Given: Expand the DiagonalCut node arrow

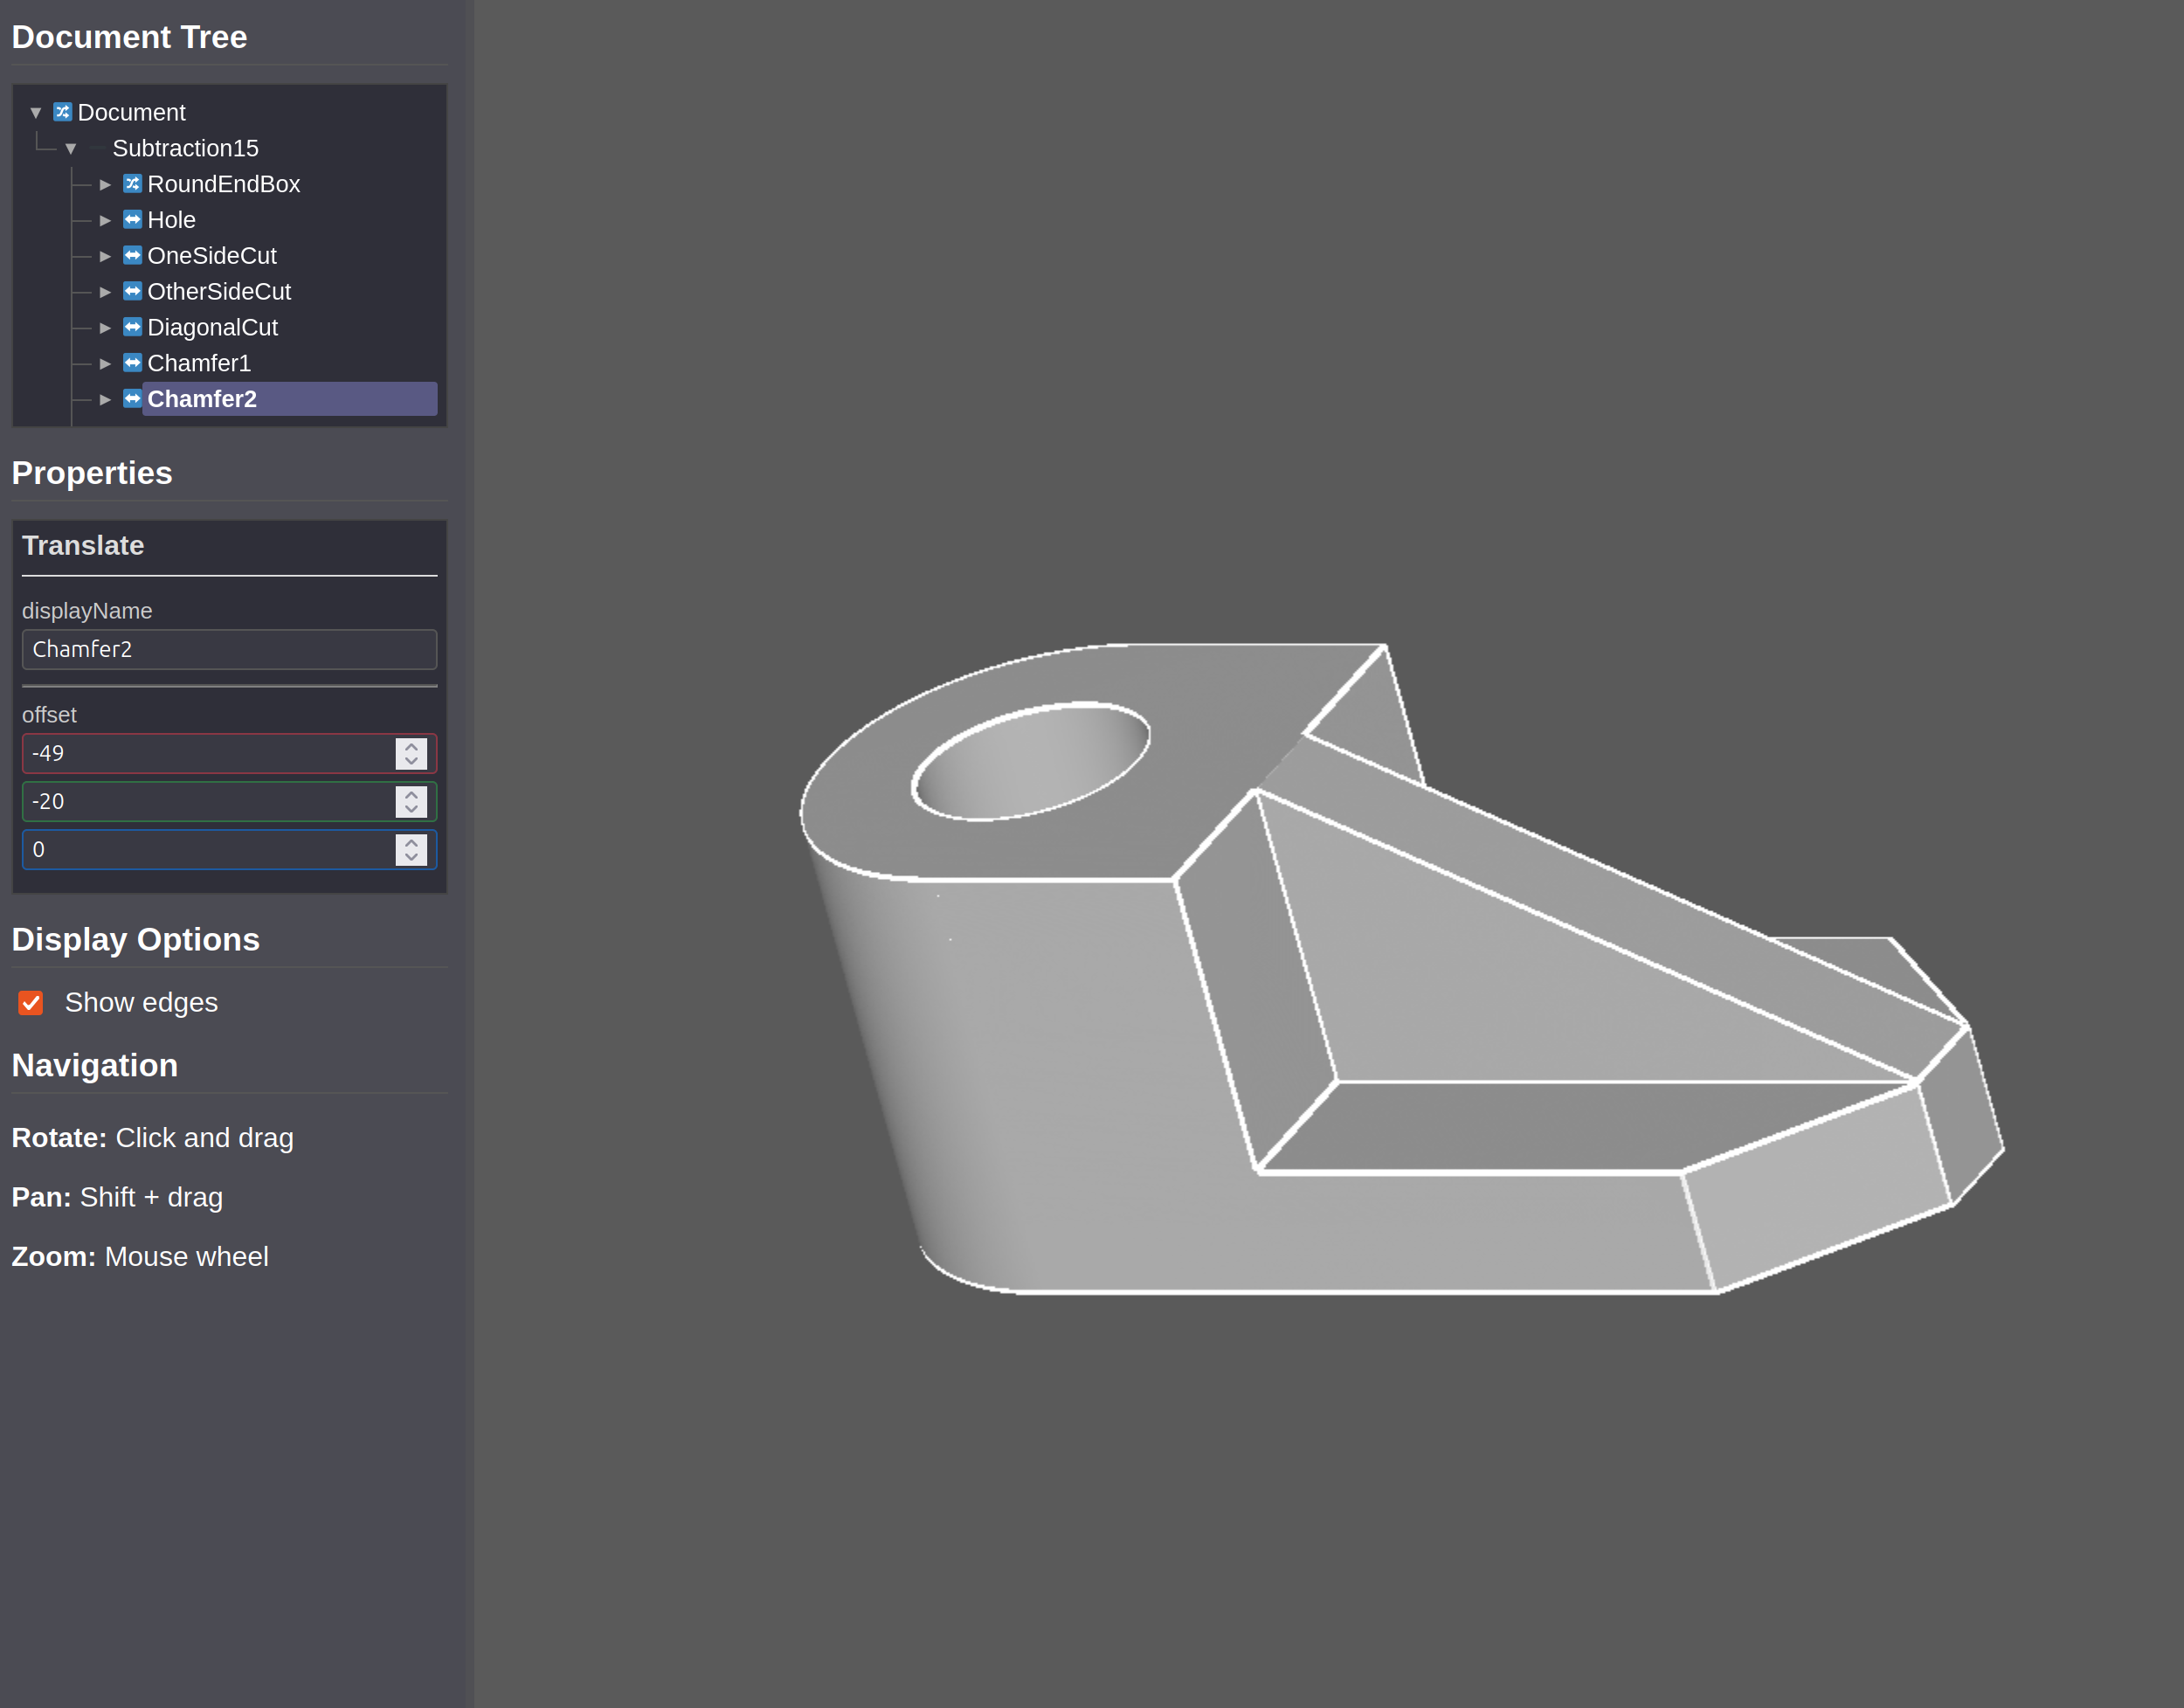Looking at the screenshot, I should 105,328.
